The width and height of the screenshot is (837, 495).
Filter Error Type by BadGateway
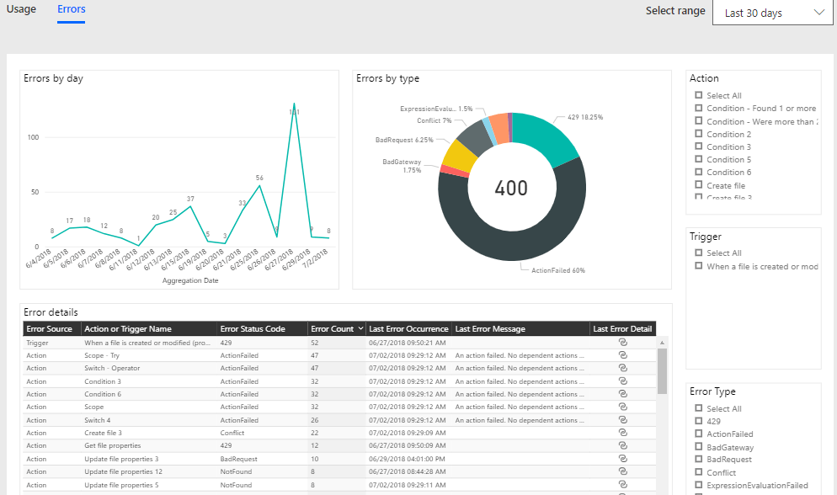pos(698,447)
